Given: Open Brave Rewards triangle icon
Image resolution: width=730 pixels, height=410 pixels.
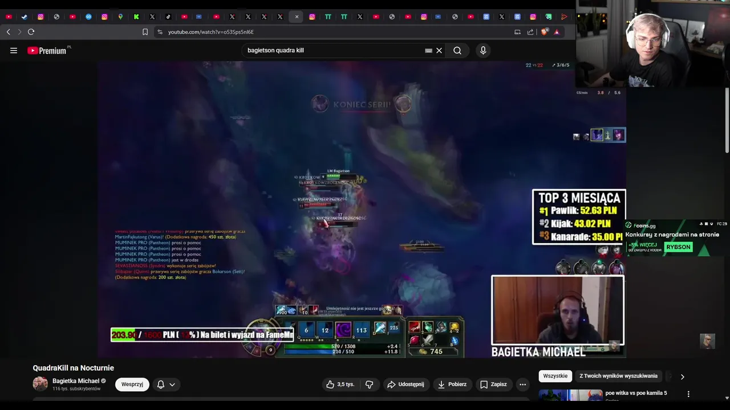Looking at the screenshot, I should click(557, 32).
